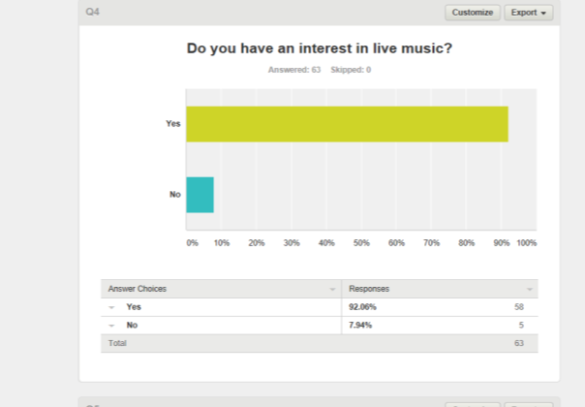585x407 pixels.
Task: Click the Yes axis label on chart
Action: [173, 124]
